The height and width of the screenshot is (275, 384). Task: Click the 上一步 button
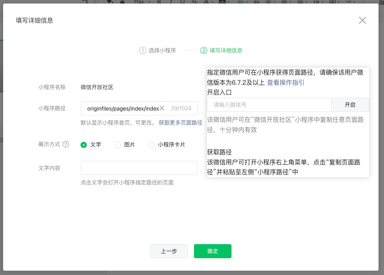[169, 251]
